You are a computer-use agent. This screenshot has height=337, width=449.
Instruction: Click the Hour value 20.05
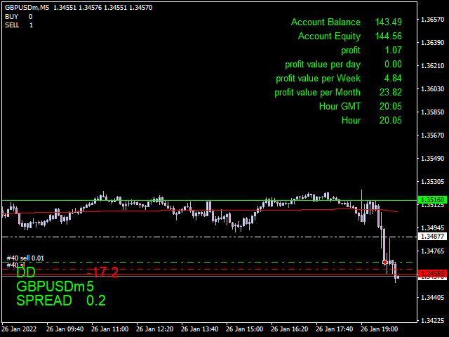(x=391, y=120)
